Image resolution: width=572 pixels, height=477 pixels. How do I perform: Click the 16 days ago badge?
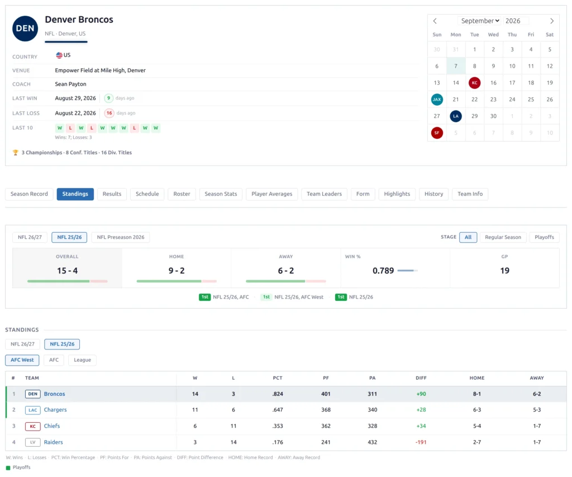[x=109, y=113]
